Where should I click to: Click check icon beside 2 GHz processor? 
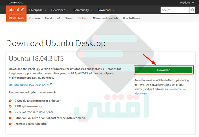click(10, 101)
